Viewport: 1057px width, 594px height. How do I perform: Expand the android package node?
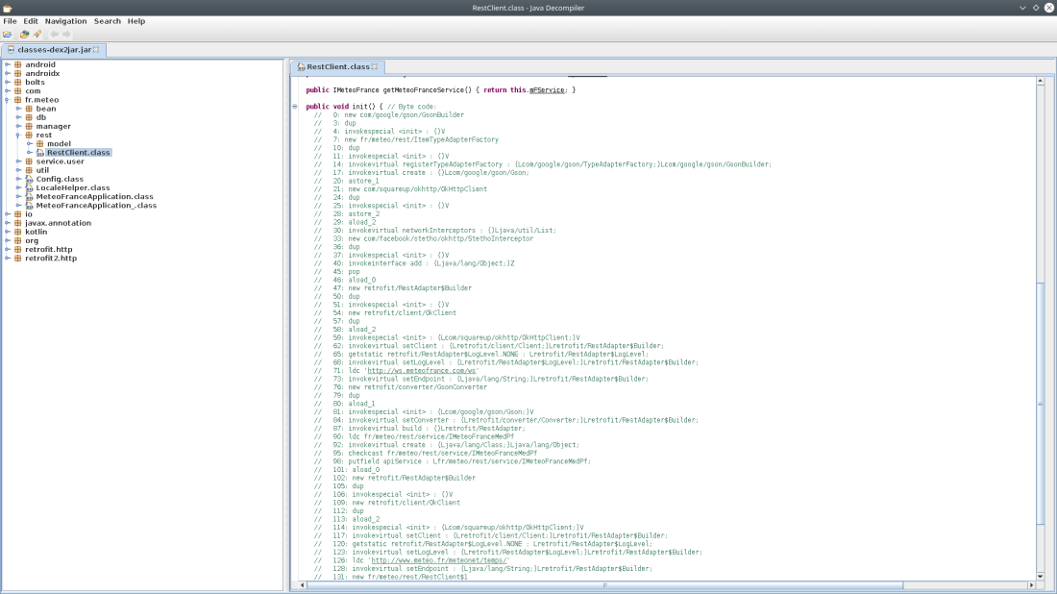point(7,65)
